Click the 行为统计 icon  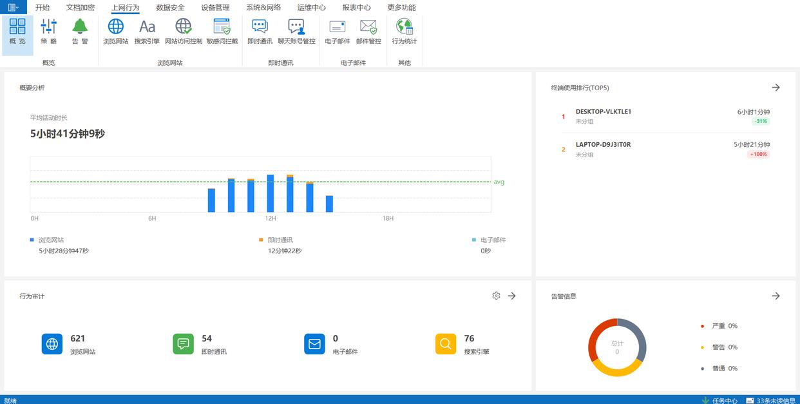[x=405, y=31]
